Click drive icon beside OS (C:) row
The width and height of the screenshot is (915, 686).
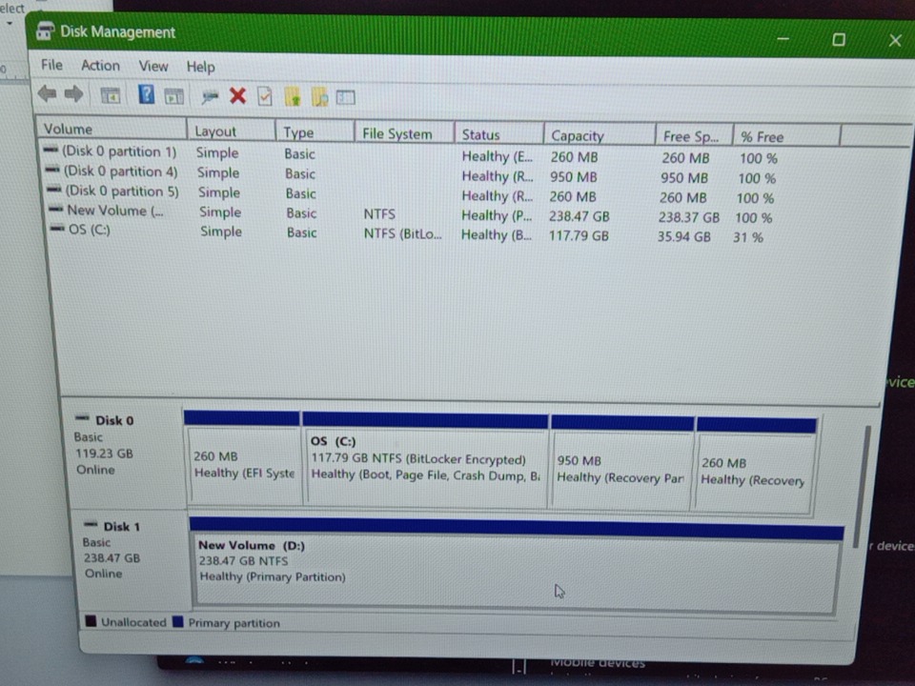click(57, 229)
